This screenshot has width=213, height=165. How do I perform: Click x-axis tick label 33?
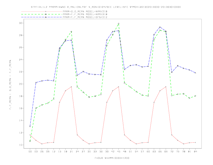(95, 152)
